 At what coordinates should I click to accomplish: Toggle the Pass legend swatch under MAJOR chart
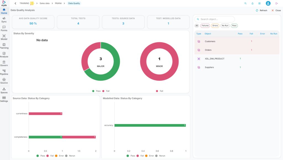pyautogui.click(x=94, y=91)
